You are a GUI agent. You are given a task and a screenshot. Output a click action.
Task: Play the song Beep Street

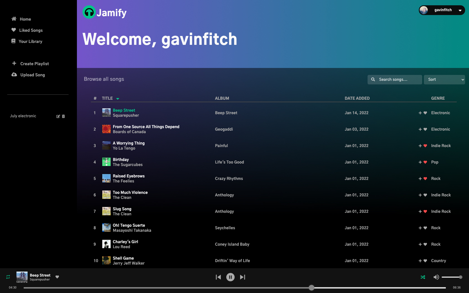pos(124,110)
